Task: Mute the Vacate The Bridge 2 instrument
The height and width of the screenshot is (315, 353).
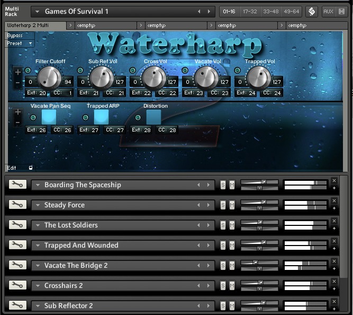Action: [232, 266]
